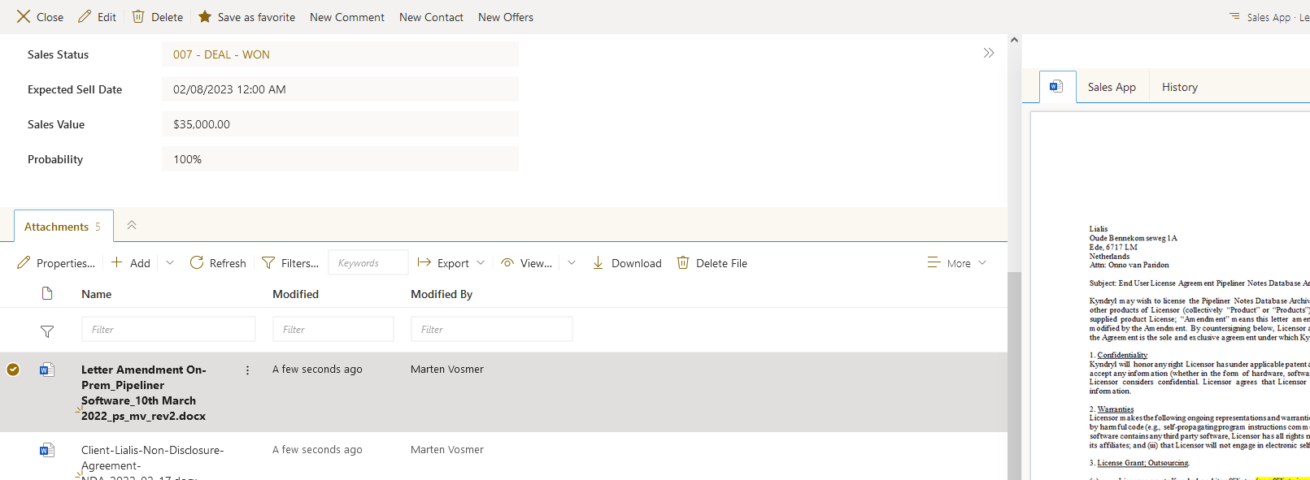Click the vertical scrollbar thumb of main pane
The image size is (1310, 480).
click(1014, 375)
